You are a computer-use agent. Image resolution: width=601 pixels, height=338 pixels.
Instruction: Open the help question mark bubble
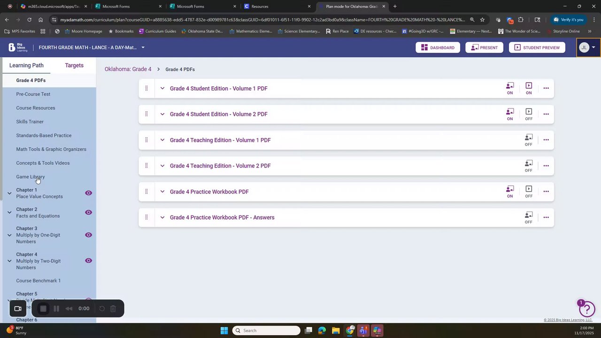pos(587,309)
